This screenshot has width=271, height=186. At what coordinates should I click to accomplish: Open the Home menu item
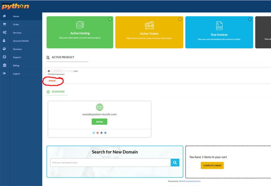(x=16, y=16)
